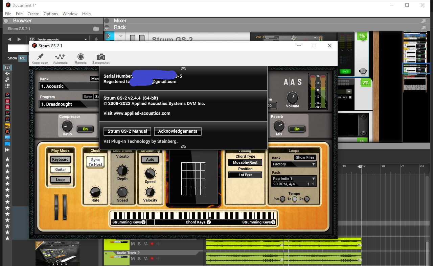Click the Volume knob
Image resolution: width=433 pixels, height=266 pixels.
pyautogui.click(x=293, y=98)
